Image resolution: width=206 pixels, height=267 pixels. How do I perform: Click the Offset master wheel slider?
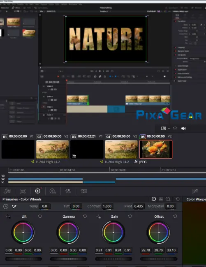[x=159, y=259]
